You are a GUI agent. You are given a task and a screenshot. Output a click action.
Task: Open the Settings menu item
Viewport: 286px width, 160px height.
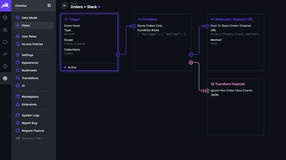pyautogui.click(x=33, y=55)
